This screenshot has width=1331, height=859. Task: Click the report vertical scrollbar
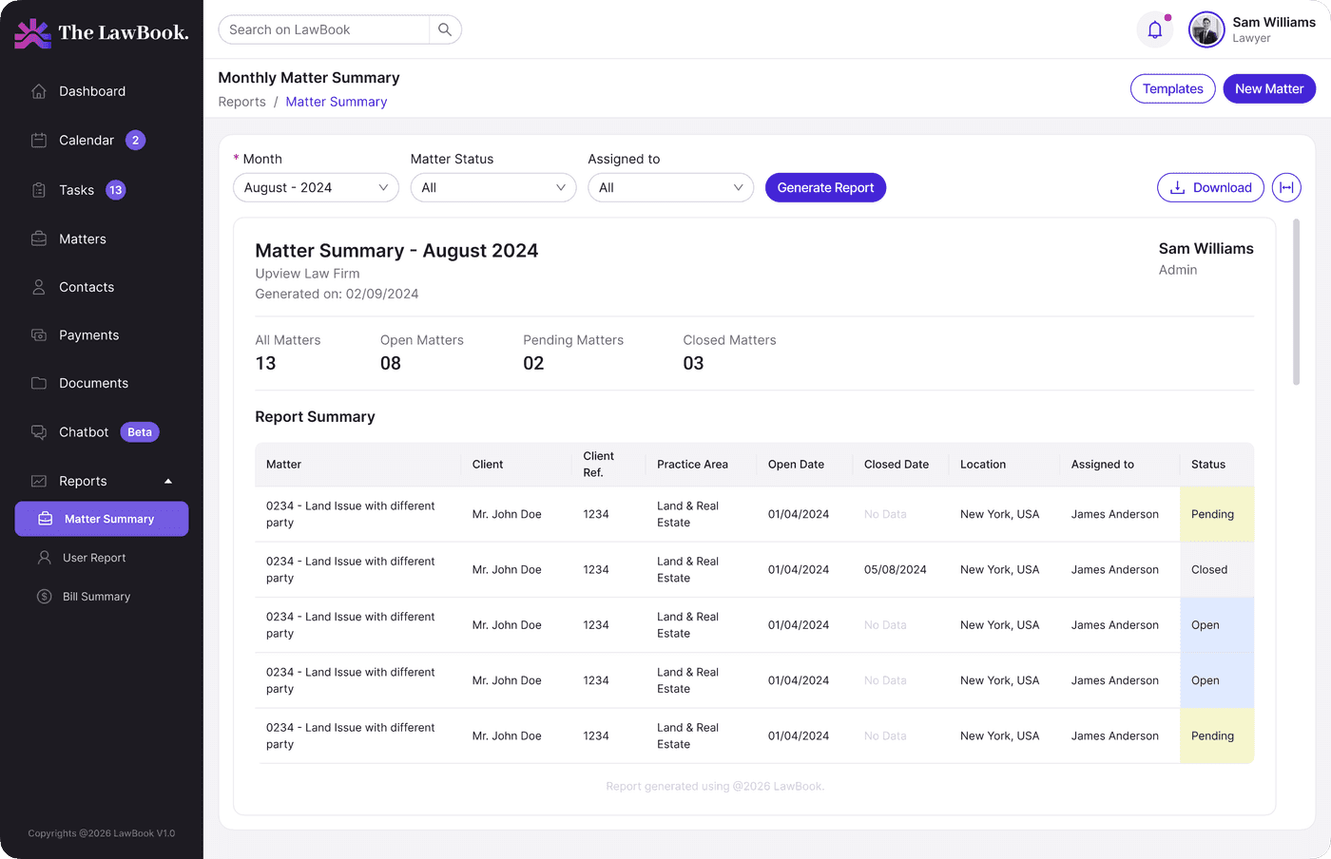click(1296, 302)
